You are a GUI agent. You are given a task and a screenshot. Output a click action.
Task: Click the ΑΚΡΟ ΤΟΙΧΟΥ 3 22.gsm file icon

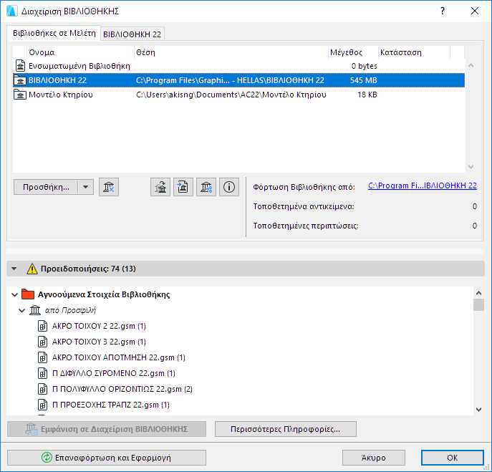(42, 342)
